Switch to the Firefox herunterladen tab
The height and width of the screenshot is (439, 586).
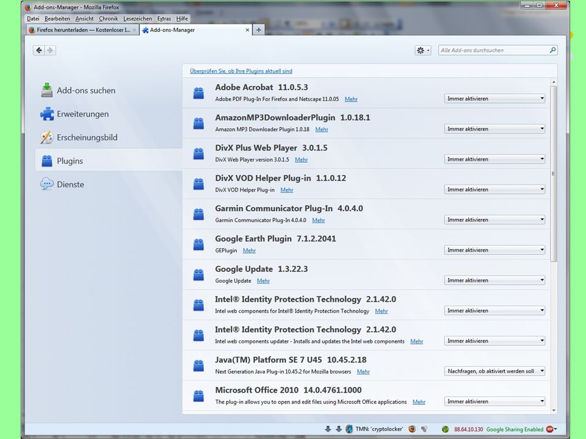coord(82,30)
